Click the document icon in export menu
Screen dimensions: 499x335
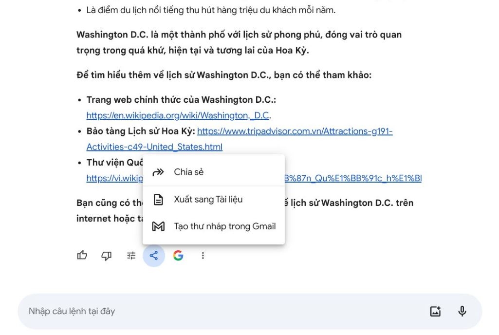click(158, 200)
